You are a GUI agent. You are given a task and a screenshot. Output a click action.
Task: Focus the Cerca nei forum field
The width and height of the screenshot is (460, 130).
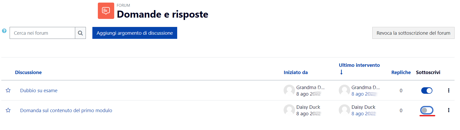(42, 33)
